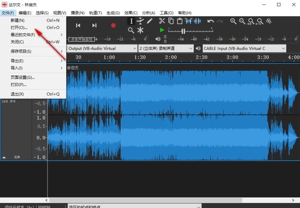
Task: Click the green Play-at-speed button
Action: pyautogui.click(x=162, y=30)
